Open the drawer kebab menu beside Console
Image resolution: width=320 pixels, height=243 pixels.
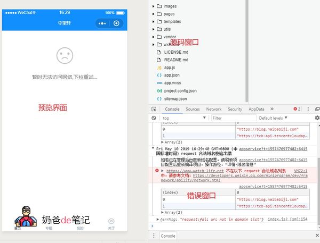(154, 236)
